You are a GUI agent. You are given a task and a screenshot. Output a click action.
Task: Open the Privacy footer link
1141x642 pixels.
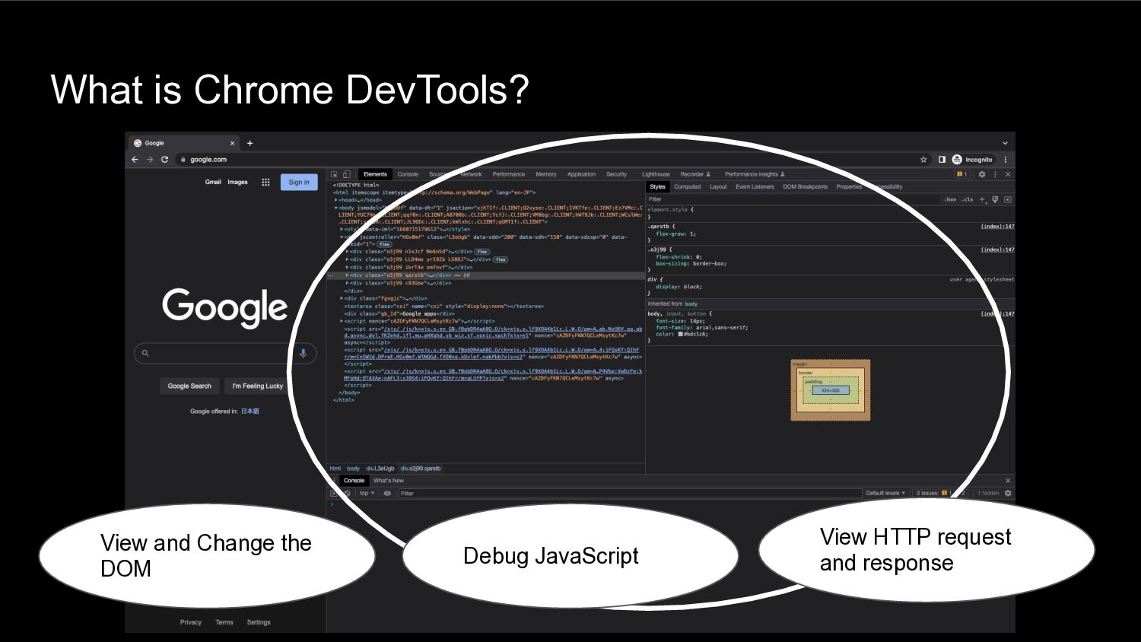click(x=191, y=622)
